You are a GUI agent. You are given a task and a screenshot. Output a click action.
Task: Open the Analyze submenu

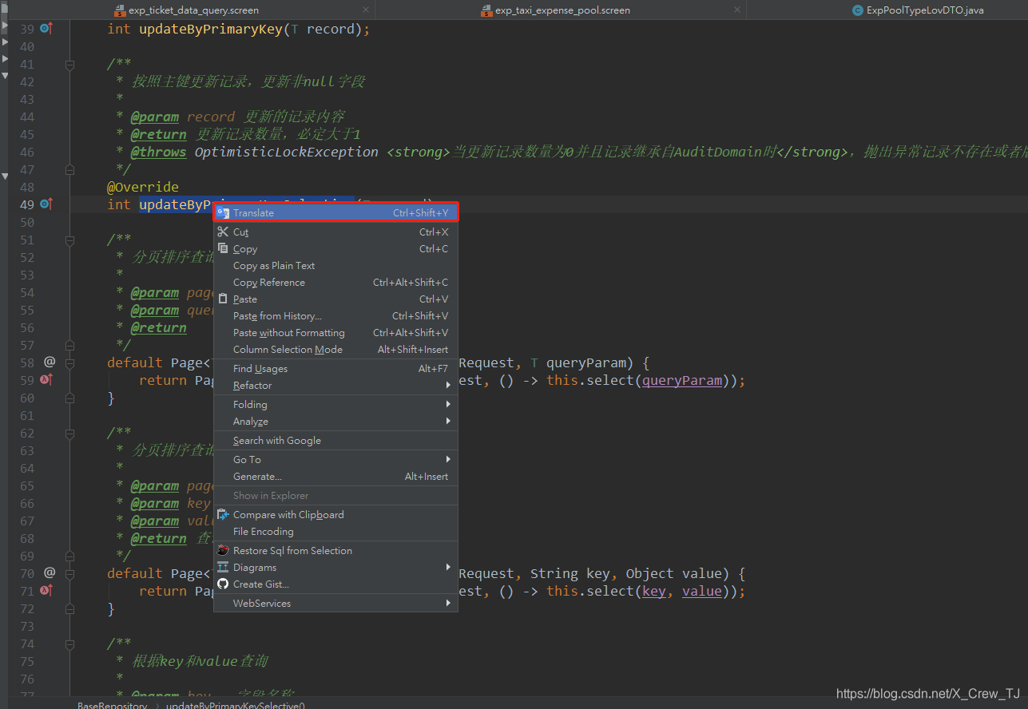tap(335, 422)
